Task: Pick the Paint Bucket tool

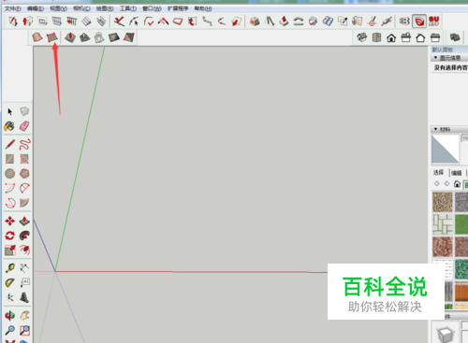Action: click(x=9, y=126)
